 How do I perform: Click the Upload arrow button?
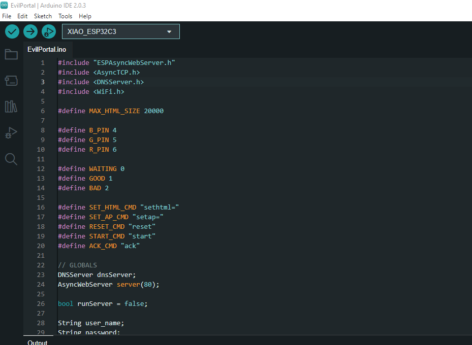(30, 31)
